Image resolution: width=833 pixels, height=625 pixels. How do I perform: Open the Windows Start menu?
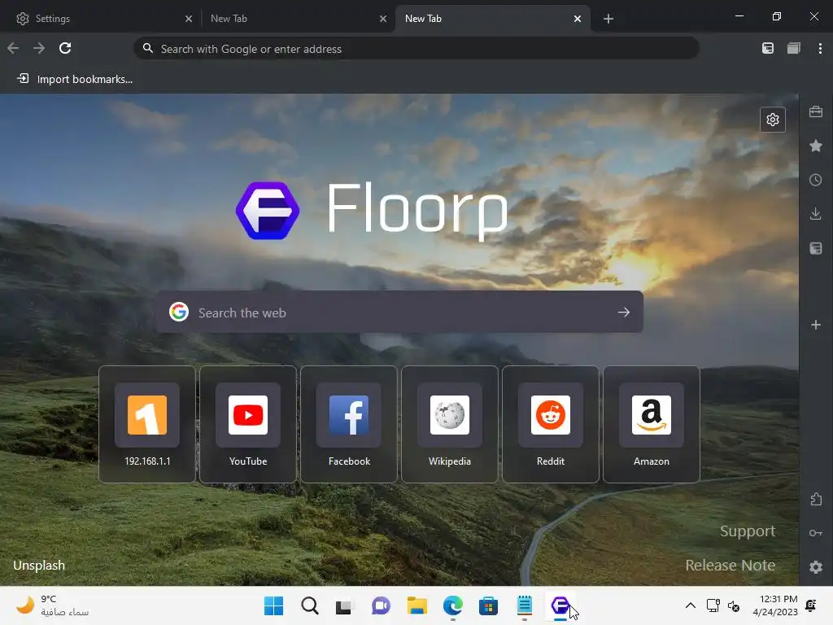[x=273, y=605]
